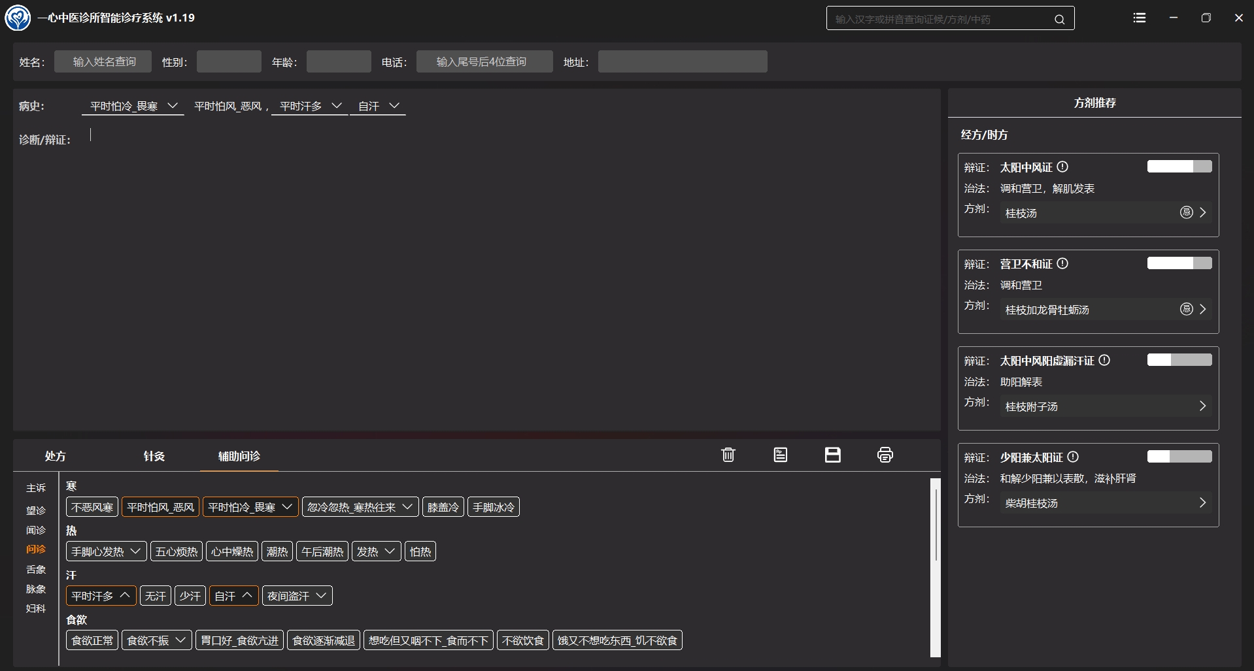The height and width of the screenshot is (671, 1254).
Task: Switch to the 针灸 tab
Action: pyautogui.click(x=154, y=456)
